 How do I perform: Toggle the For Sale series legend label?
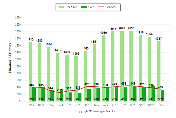point(71,7)
